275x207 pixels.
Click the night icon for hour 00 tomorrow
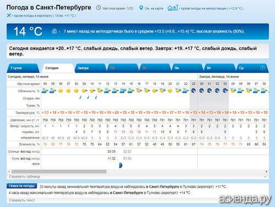tap(201, 91)
